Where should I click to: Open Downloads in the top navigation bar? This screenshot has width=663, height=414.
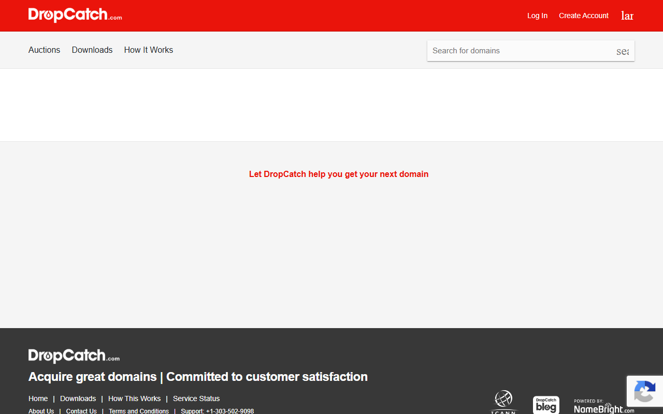92,50
